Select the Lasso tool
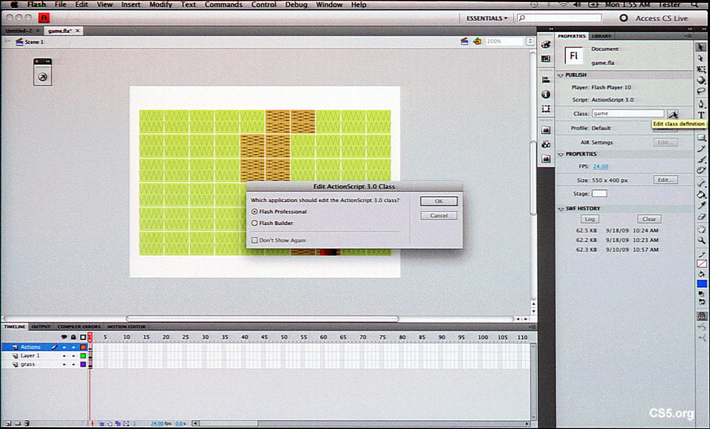The image size is (710, 429). (x=701, y=91)
